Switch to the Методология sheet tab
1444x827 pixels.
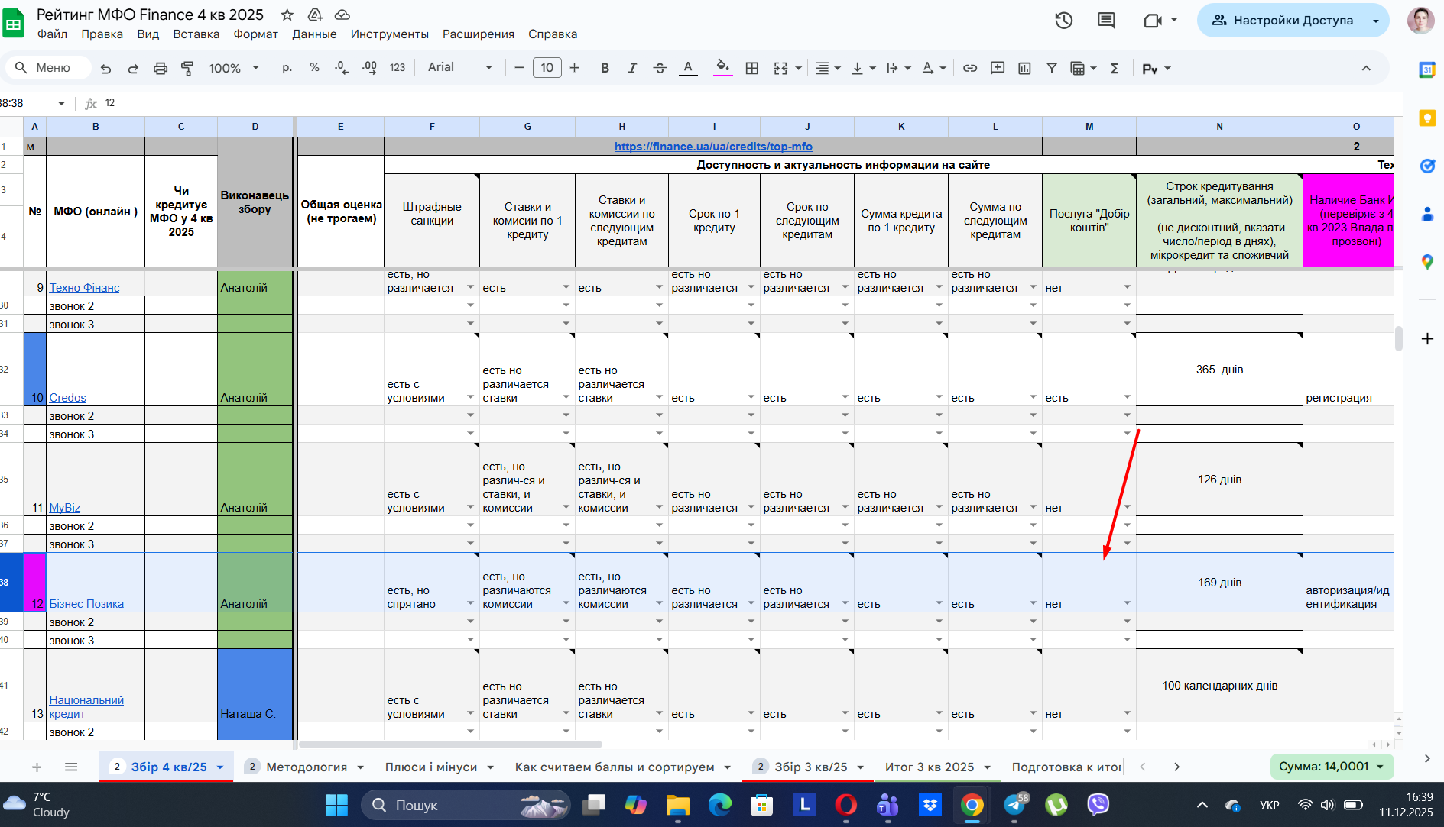click(307, 767)
